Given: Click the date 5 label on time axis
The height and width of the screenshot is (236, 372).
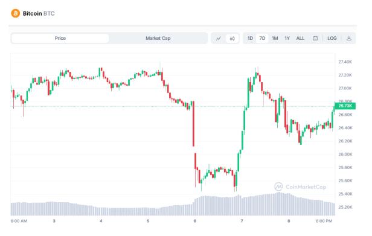Looking at the screenshot, I should [x=148, y=221].
